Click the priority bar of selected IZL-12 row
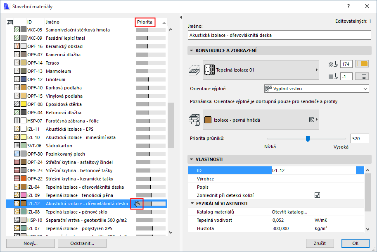This screenshot has width=377, height=252. pos(151,204)
